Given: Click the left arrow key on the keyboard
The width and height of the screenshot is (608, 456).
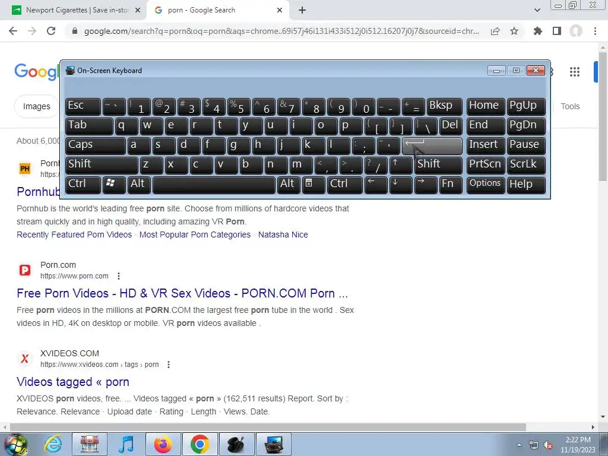Looking at the screenshot, I should pos(376,185).
